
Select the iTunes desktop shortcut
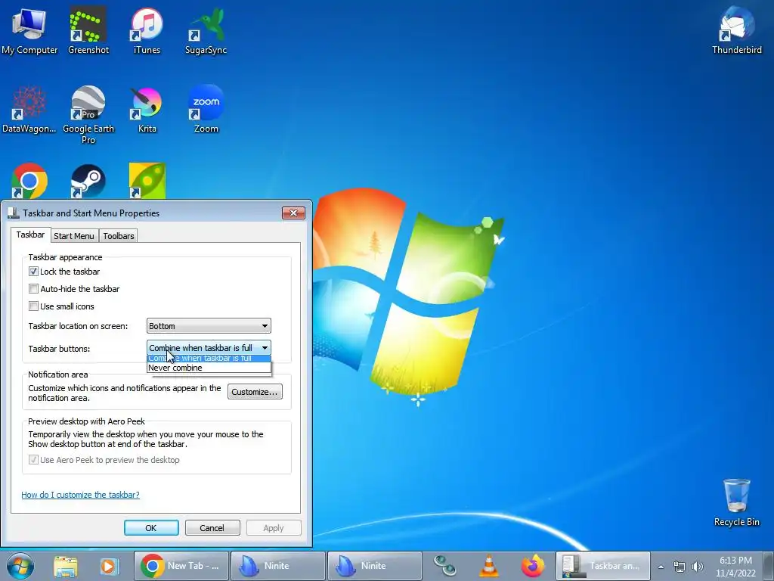tap(147, 30)
